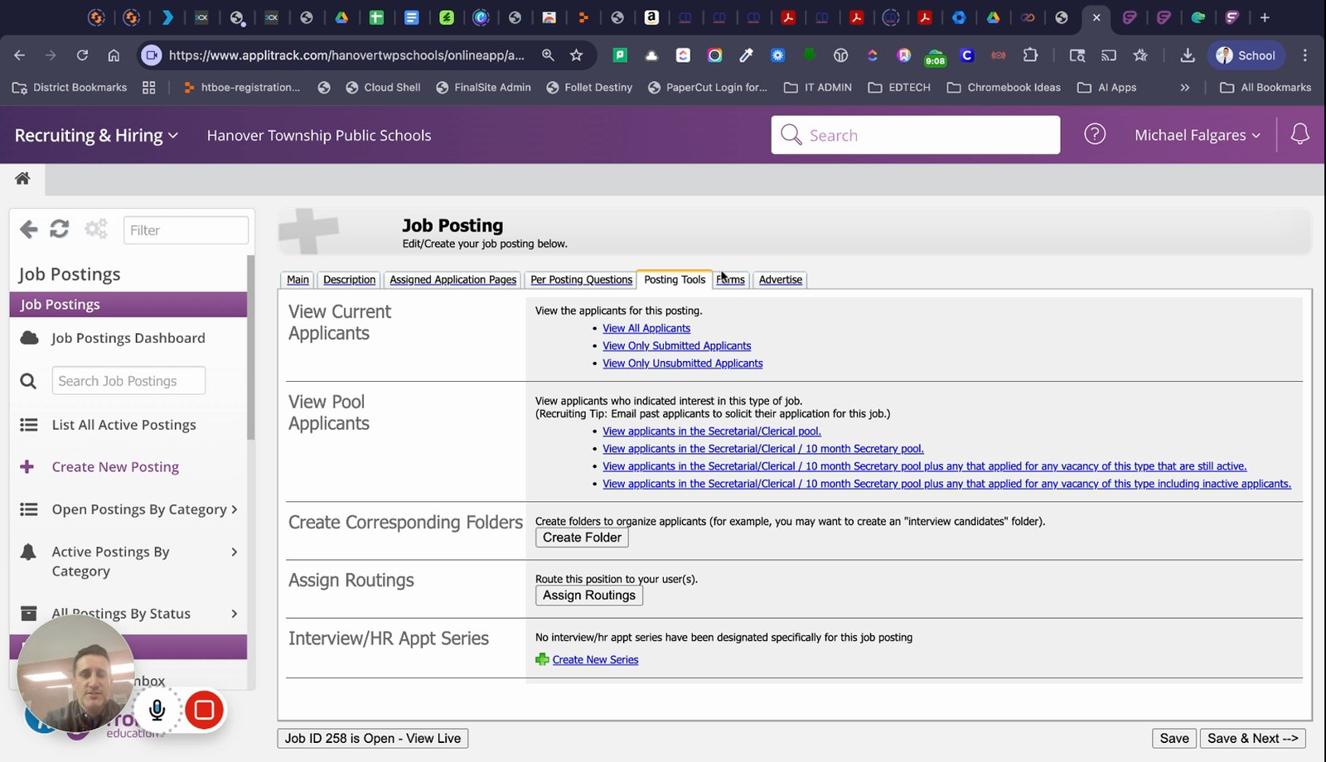Screen dimensions: 1326x762
Task: Click the Save & Next button
Action: [1252, 738]
